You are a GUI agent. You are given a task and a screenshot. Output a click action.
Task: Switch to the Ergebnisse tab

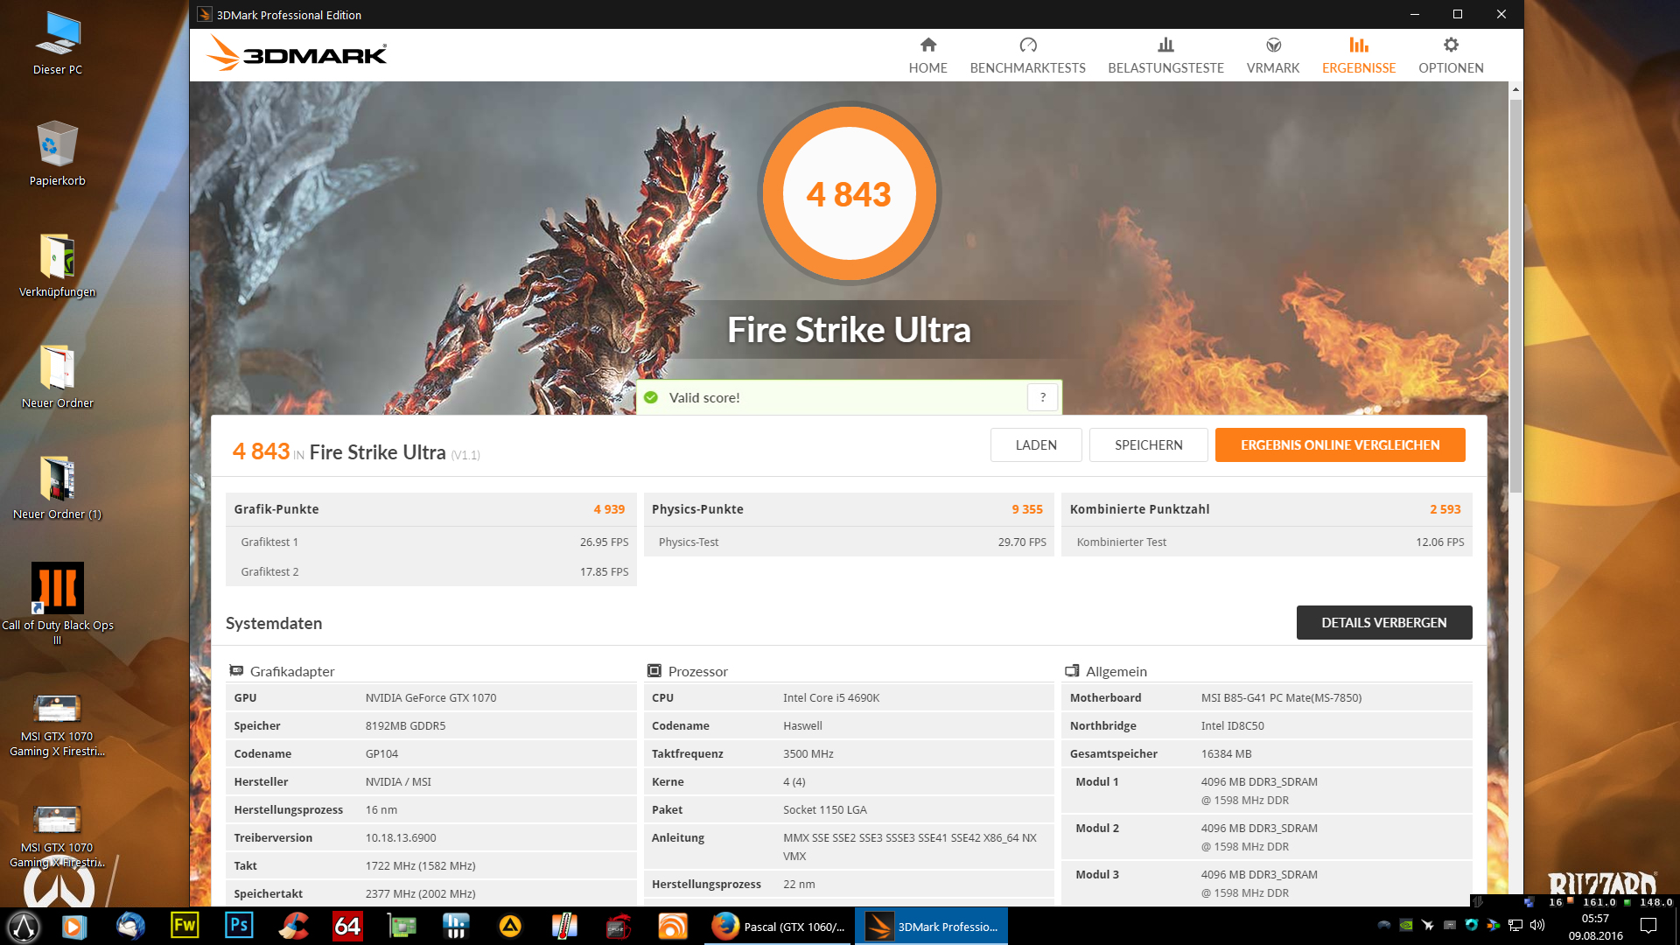1358,56
